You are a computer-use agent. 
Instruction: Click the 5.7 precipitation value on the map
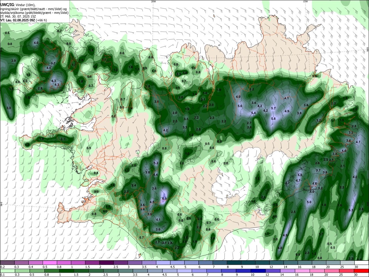coord(273,108)
